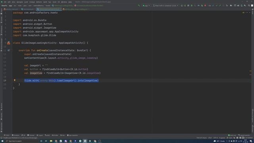
Task: Open the Problems tool window
Action: (15, 135)
